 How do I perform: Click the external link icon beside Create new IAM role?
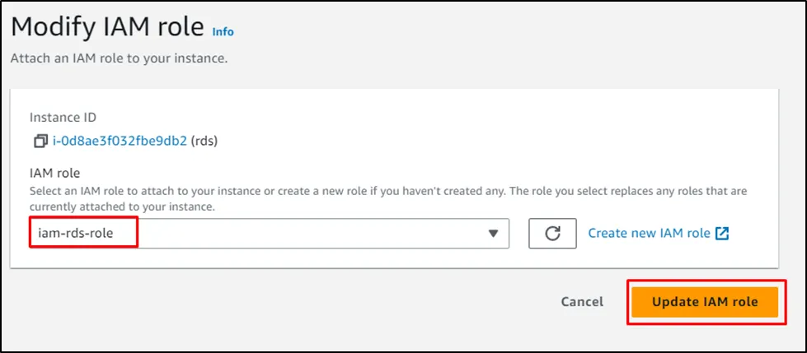[x=722, y=234]
